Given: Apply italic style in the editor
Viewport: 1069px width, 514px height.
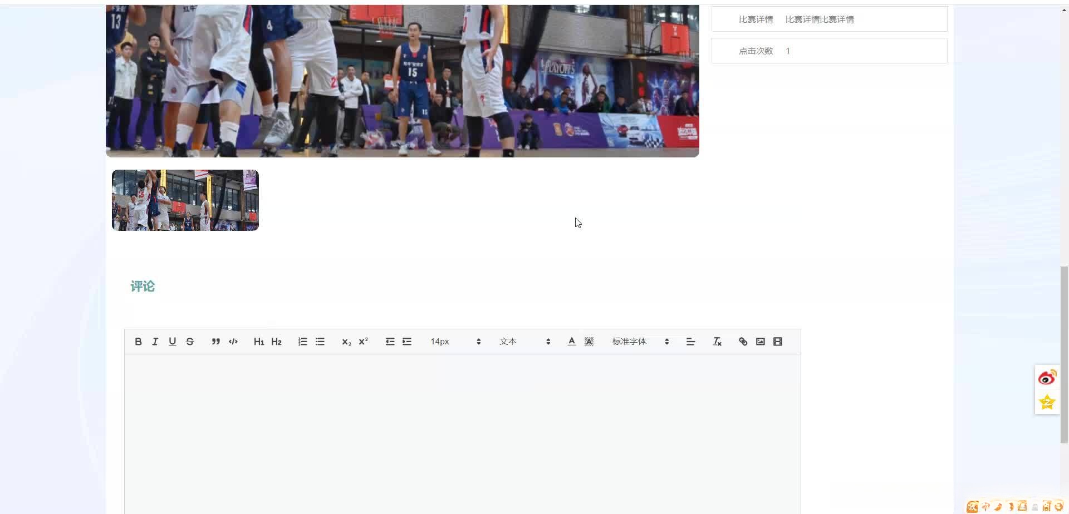Looking at the screenshot, I should pyautogui.click(x=155, y=342).
